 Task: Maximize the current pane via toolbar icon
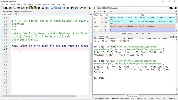(72, 8)
